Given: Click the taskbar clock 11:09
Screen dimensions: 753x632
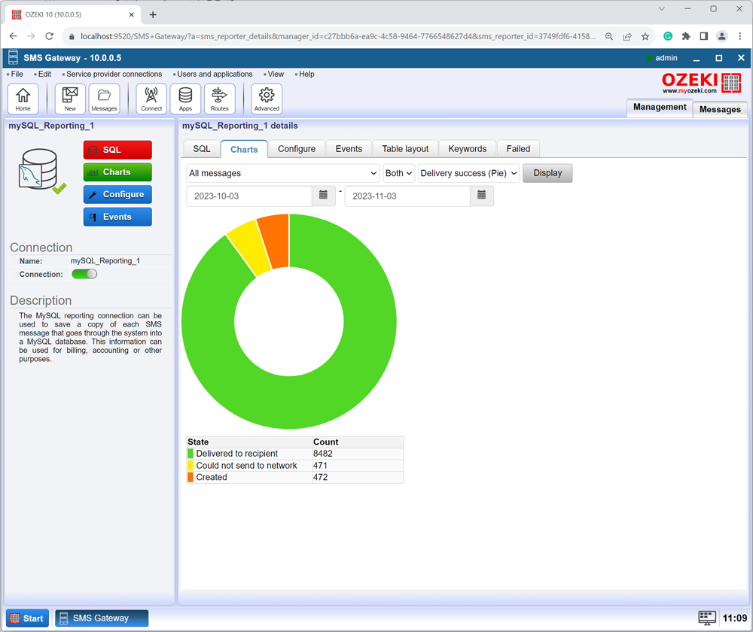Looking at the screenshot, I should point(735,618).
